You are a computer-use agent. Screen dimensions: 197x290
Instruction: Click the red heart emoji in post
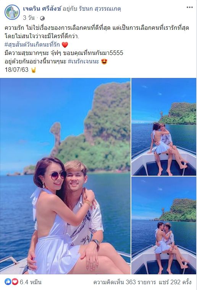tap(65, 45)
